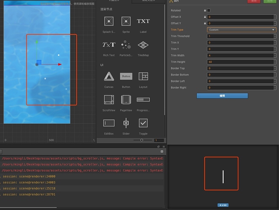This screenshot has width=279, height=210.
Task: Grab the red X-axis gizmo arrow
Action: [x=60, y=64]
